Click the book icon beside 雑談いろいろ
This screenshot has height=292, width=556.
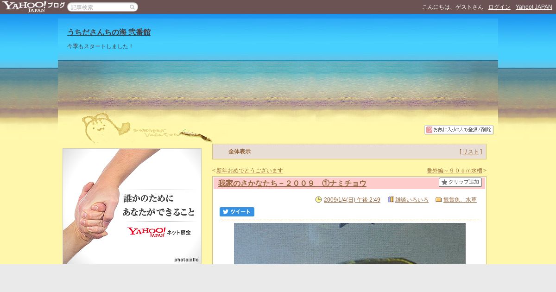[x=391, y=199]
